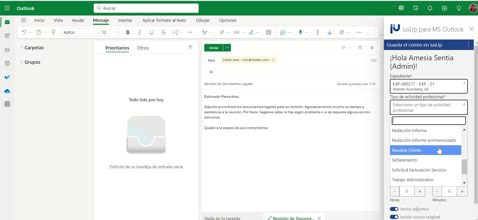Image resolution: width=478 pixels, height=220 pixels.
Task: Mark message as high importance
Action: (318, 32)
